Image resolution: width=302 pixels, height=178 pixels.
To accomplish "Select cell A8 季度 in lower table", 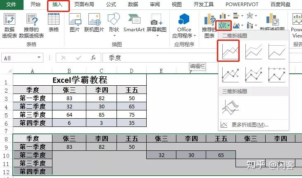I will 33,138.
